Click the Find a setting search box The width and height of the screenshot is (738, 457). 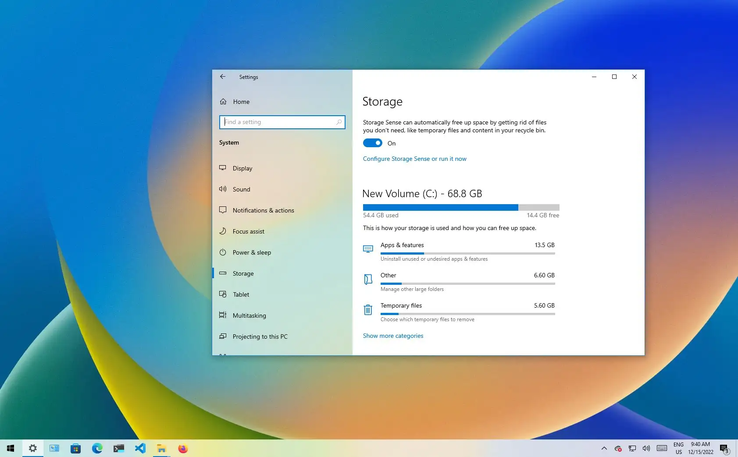click(282, 122)
